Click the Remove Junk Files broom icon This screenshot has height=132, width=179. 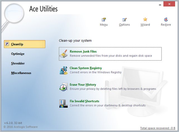[x=64, y=54]
